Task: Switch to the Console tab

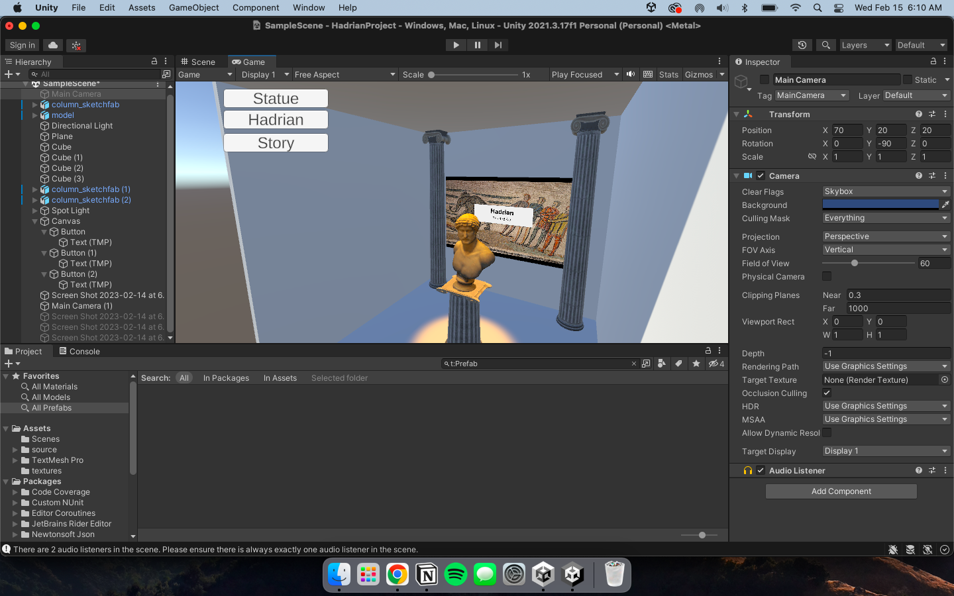Action: 79,351
